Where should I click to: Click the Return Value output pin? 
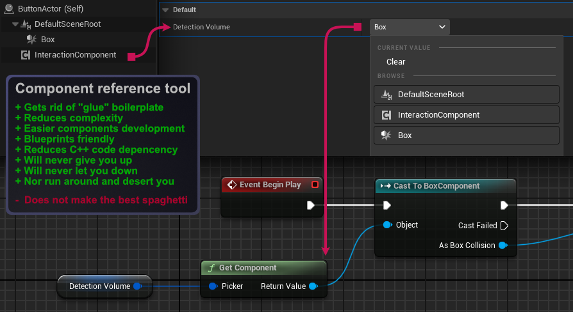[313, 286]
